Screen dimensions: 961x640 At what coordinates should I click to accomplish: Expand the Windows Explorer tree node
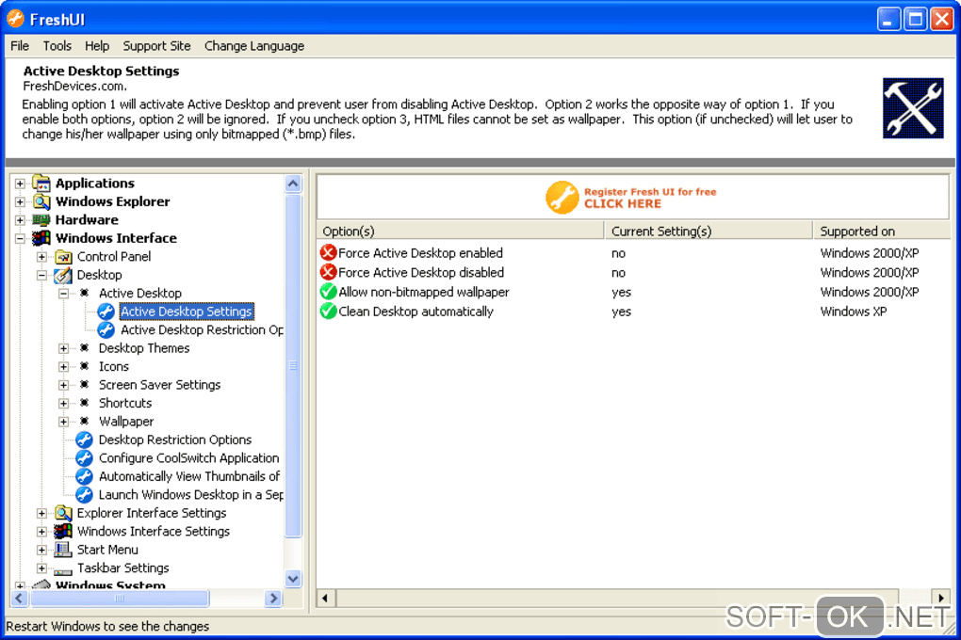pyautogui.click(x=20, y=201)
